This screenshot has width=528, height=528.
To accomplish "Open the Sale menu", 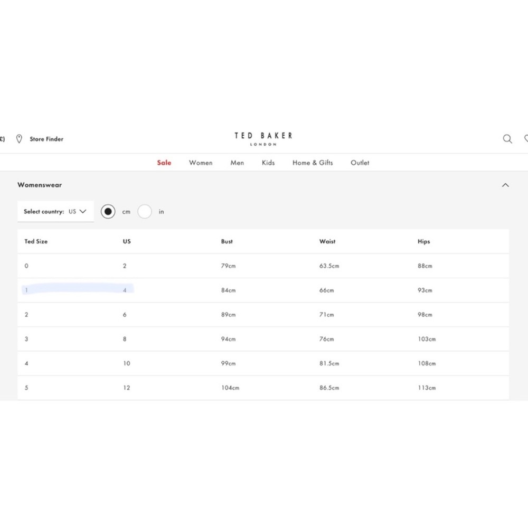I will tap(164, 163).
